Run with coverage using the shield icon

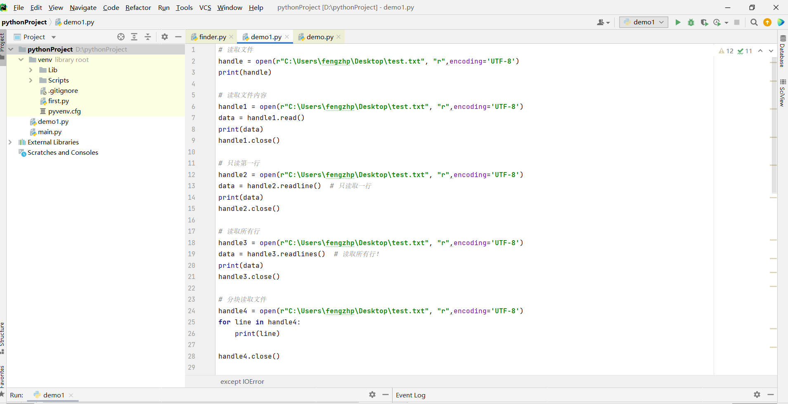tap(704, 22)
